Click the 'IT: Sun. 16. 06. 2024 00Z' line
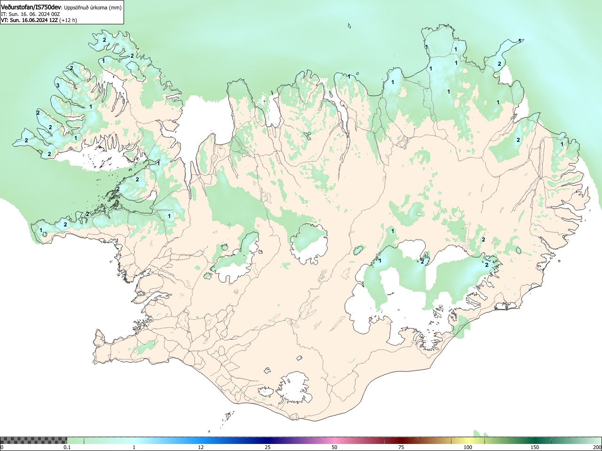602x451 pixels. coord(31,14)
